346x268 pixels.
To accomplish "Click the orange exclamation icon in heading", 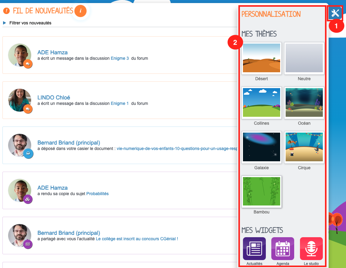I will 6,11.
